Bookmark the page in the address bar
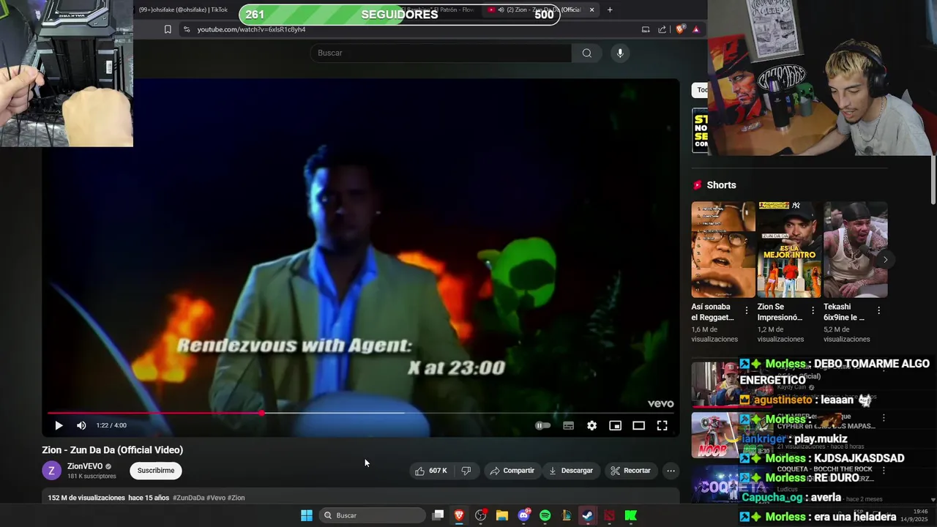937x527 pixels. pos(168,29)
